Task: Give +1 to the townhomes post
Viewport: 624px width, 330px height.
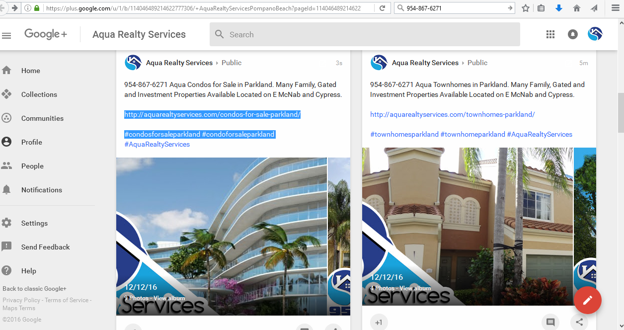Action: (379, 323)
